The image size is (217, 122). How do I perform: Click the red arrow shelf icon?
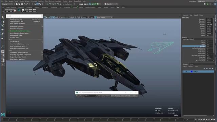(x=15, y=10)
